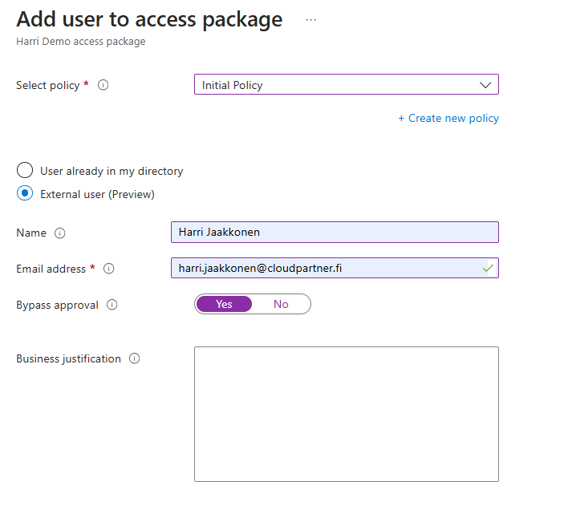Set Bypass approval to No
Screen dimensions: 564x506
281,304
